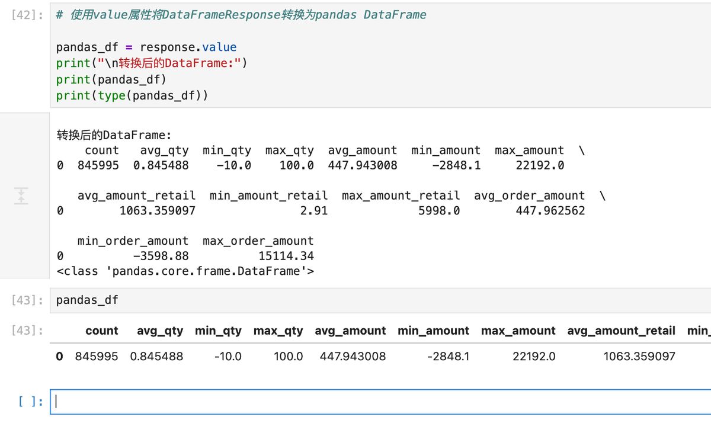The height and width of the screenshot is (423, 711).
Task: Click the collapse output icon beside cell 42's output
Action: coord(21,196)
